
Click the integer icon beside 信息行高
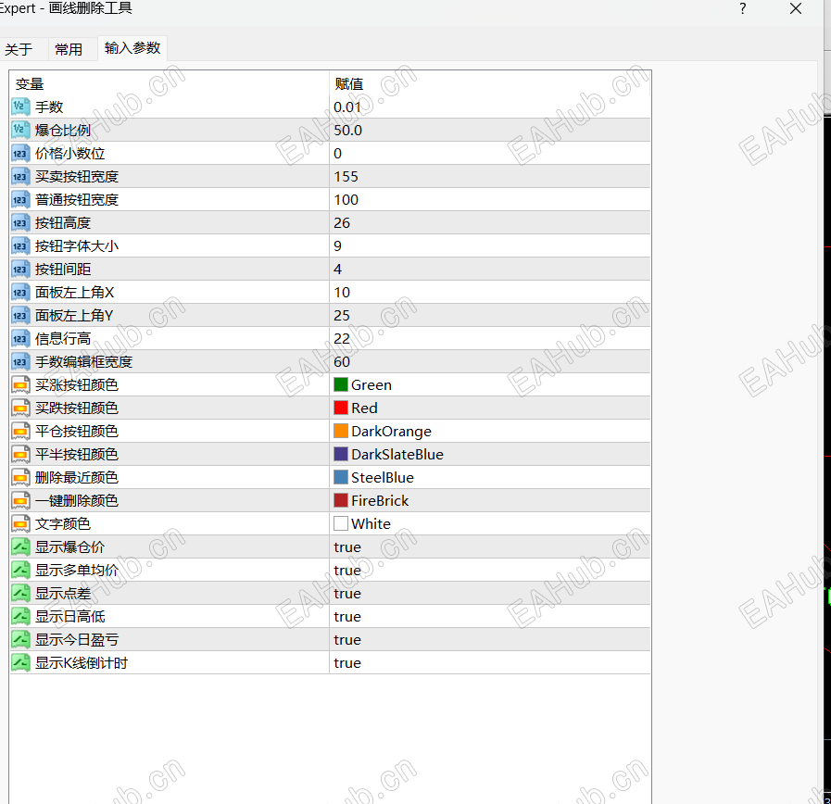[20, 339]
